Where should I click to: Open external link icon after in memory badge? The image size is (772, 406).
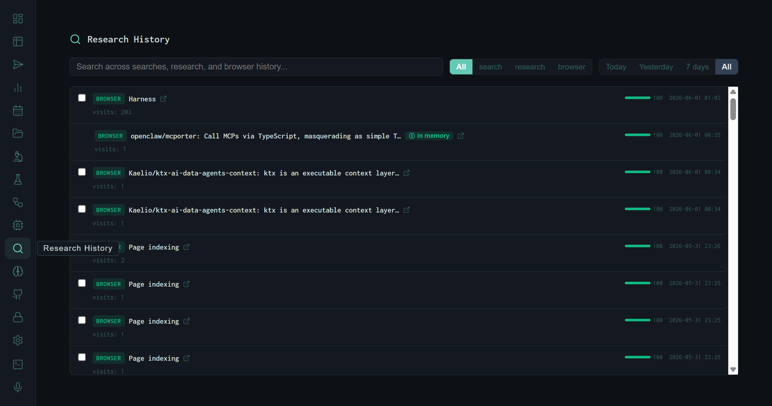click(461, 136)
